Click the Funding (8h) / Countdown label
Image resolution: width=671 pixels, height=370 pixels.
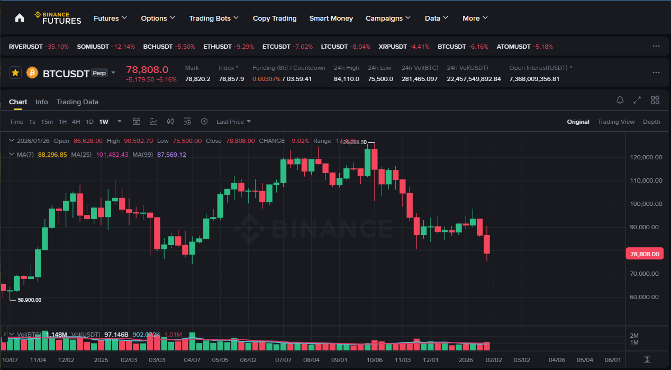(x=289, y=68)
